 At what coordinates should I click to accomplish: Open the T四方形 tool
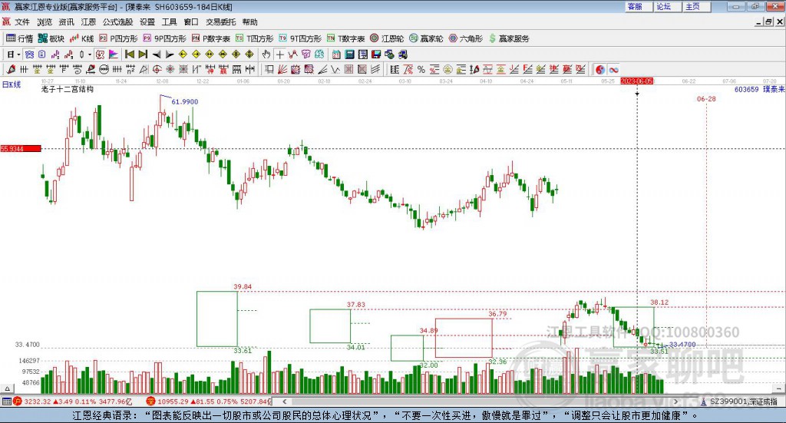tap(255, 38)
